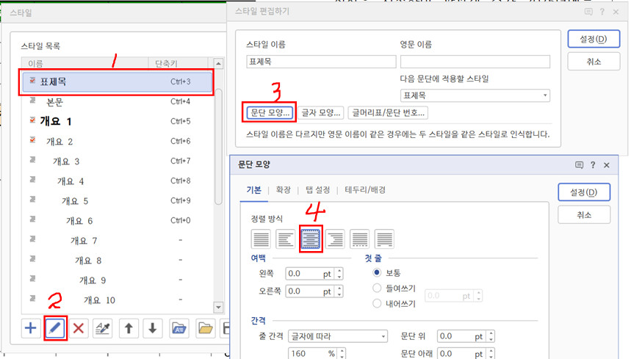The height and width of the screenshot is (359, 631).
Task: Click the edit style pencil icon
Action: point(55,328)
